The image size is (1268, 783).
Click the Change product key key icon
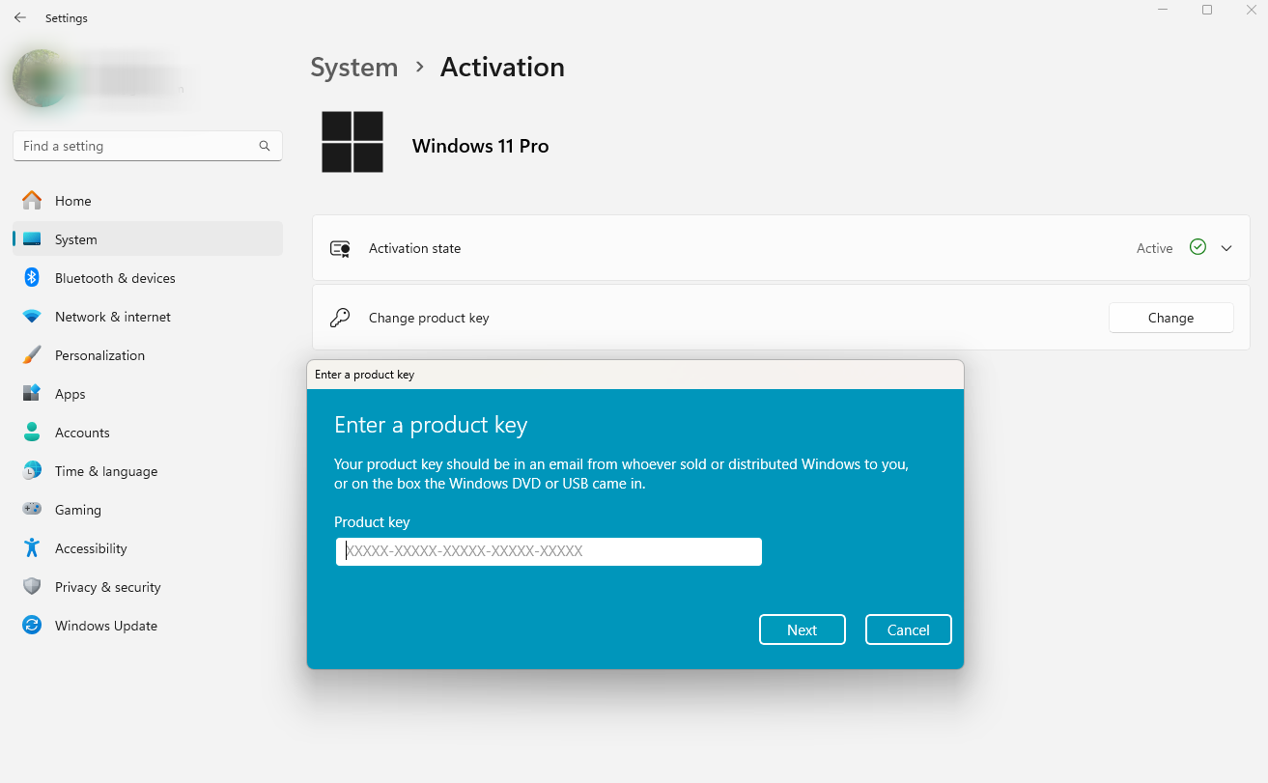pyautogui.click(x=340, y=318)
